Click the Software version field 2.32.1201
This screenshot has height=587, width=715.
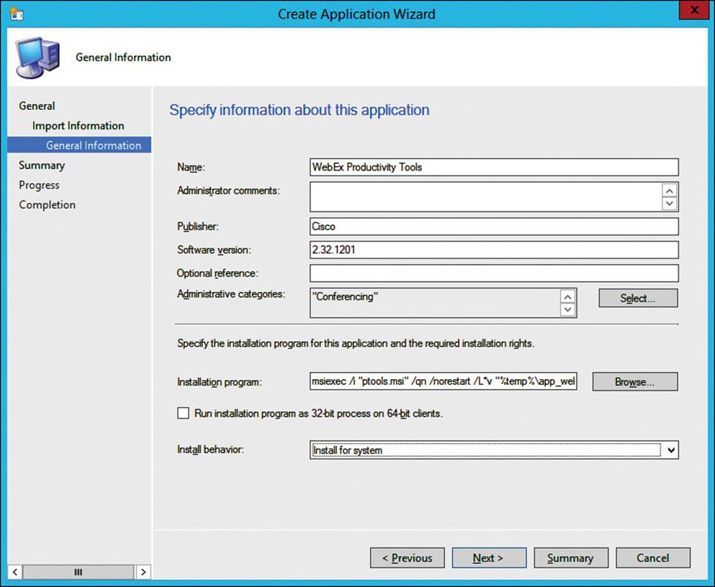[494, 250]
